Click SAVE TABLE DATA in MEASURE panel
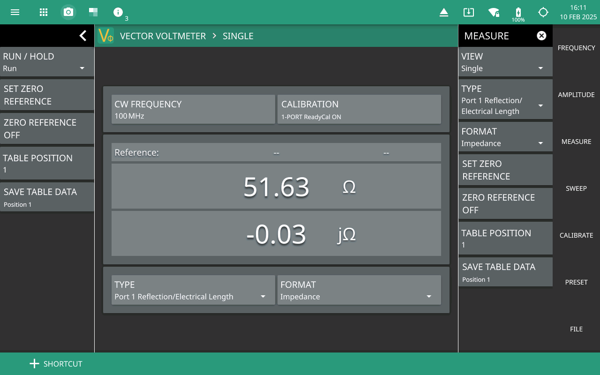 tap(505, 272)
